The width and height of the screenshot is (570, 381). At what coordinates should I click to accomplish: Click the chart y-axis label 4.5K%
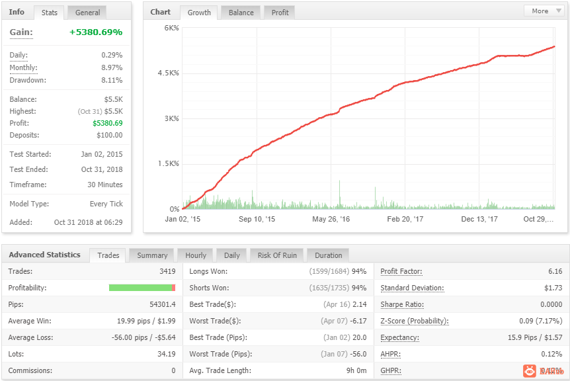tap(169, 73)
